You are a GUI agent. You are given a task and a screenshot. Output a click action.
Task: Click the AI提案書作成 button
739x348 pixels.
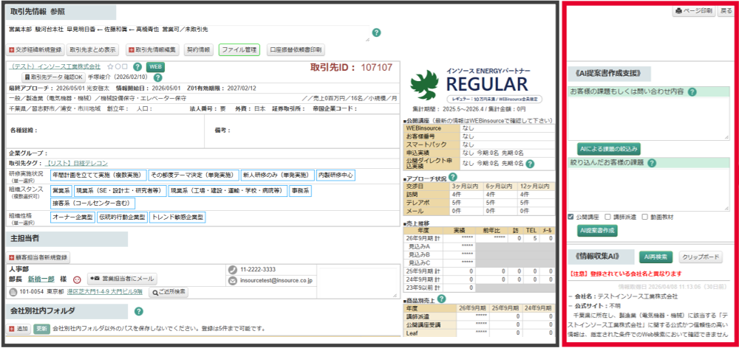tap(597, 231)
